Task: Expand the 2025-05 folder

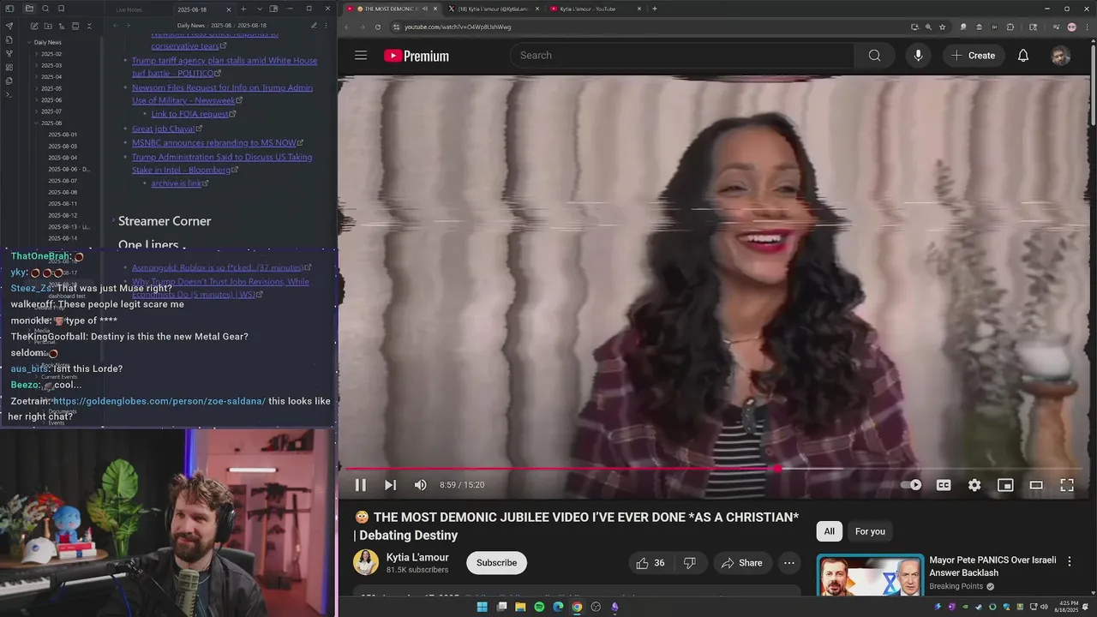Action: [51, 88]
